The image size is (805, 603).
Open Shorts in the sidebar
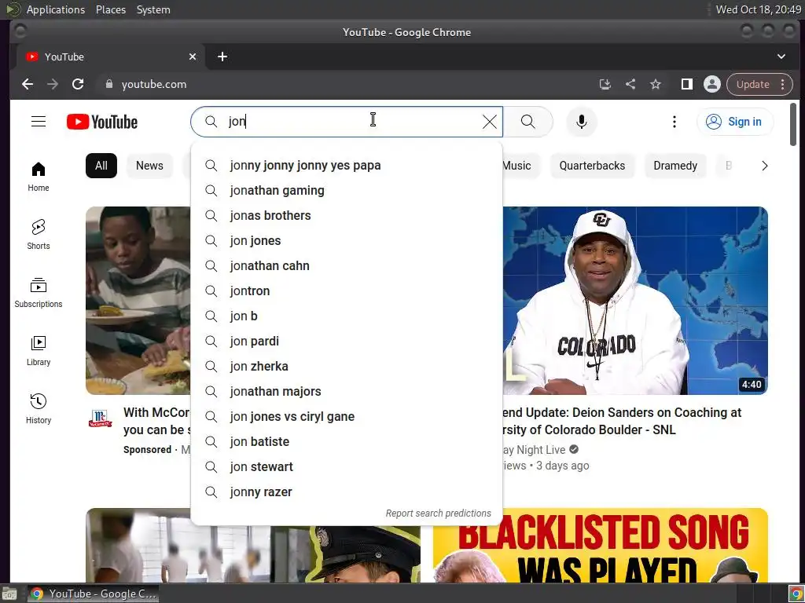point(39,235)
